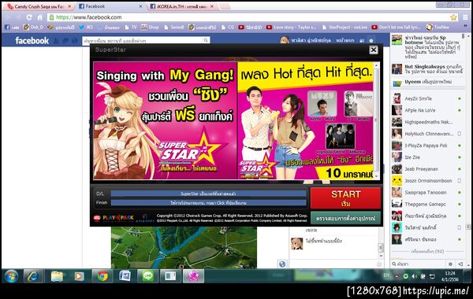Hide chat sidebar with the arrow icon
473x299 pixels.
(460, 264)
